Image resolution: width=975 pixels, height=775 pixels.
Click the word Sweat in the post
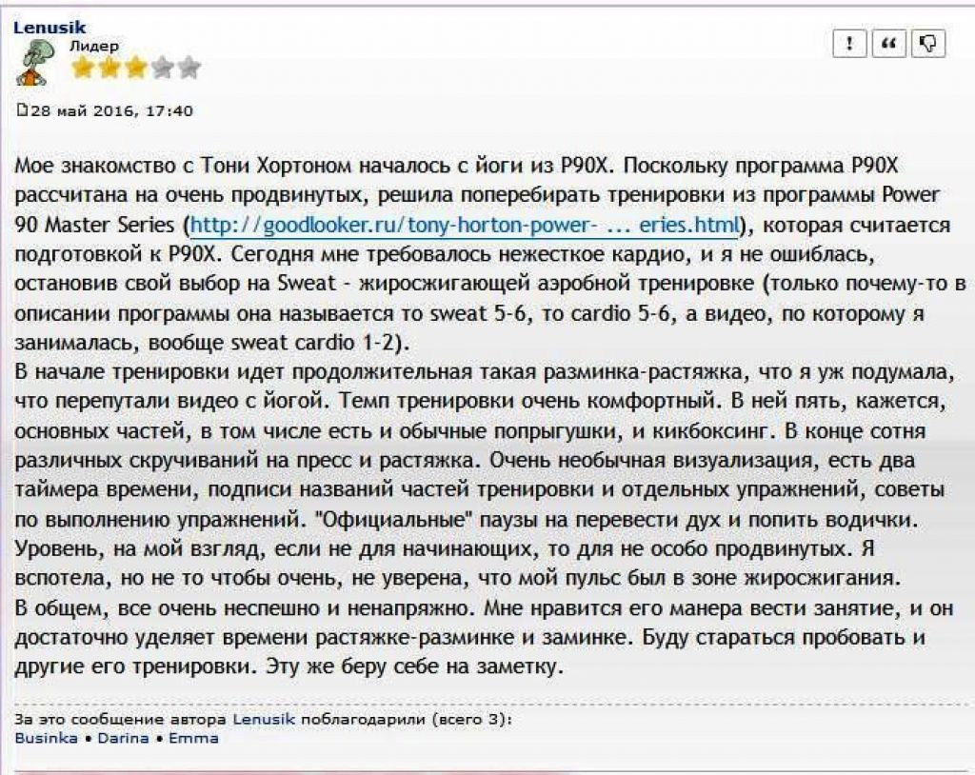(306, 284)
